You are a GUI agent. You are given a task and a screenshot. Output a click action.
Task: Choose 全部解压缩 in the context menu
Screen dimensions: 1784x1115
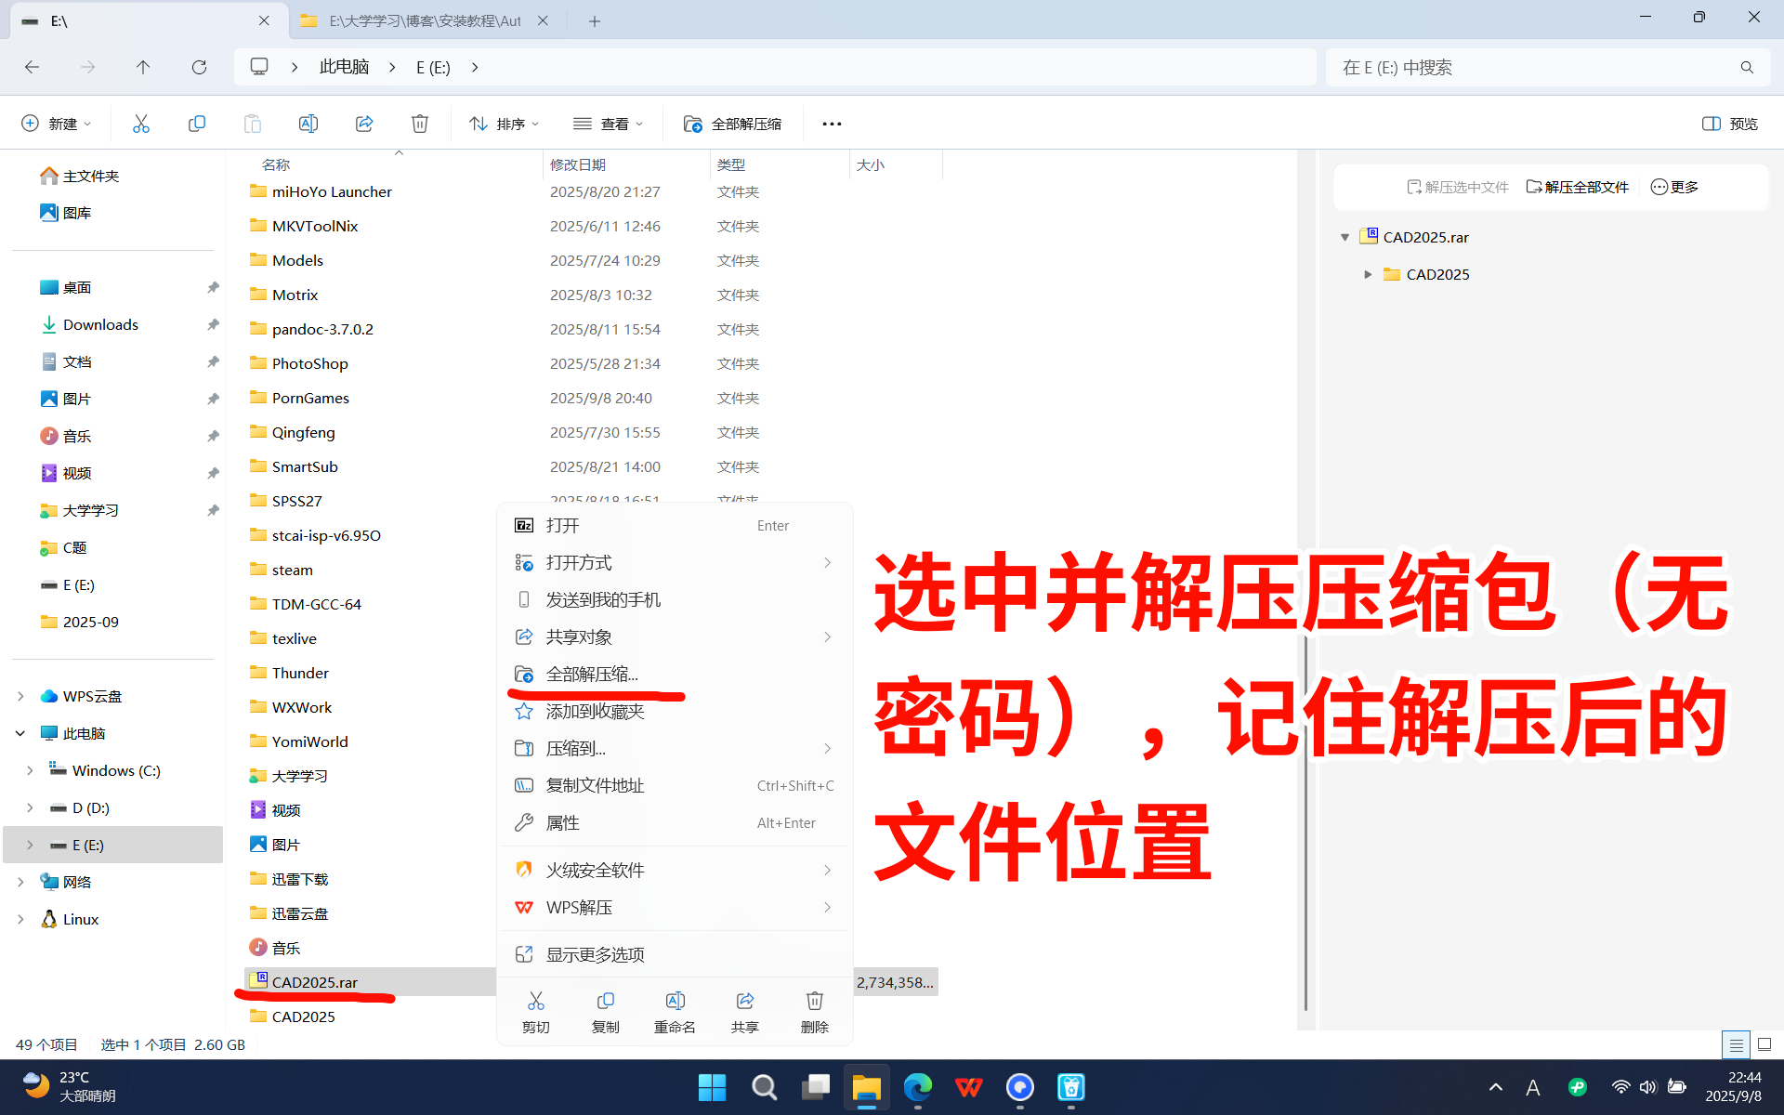click(592, 674)
